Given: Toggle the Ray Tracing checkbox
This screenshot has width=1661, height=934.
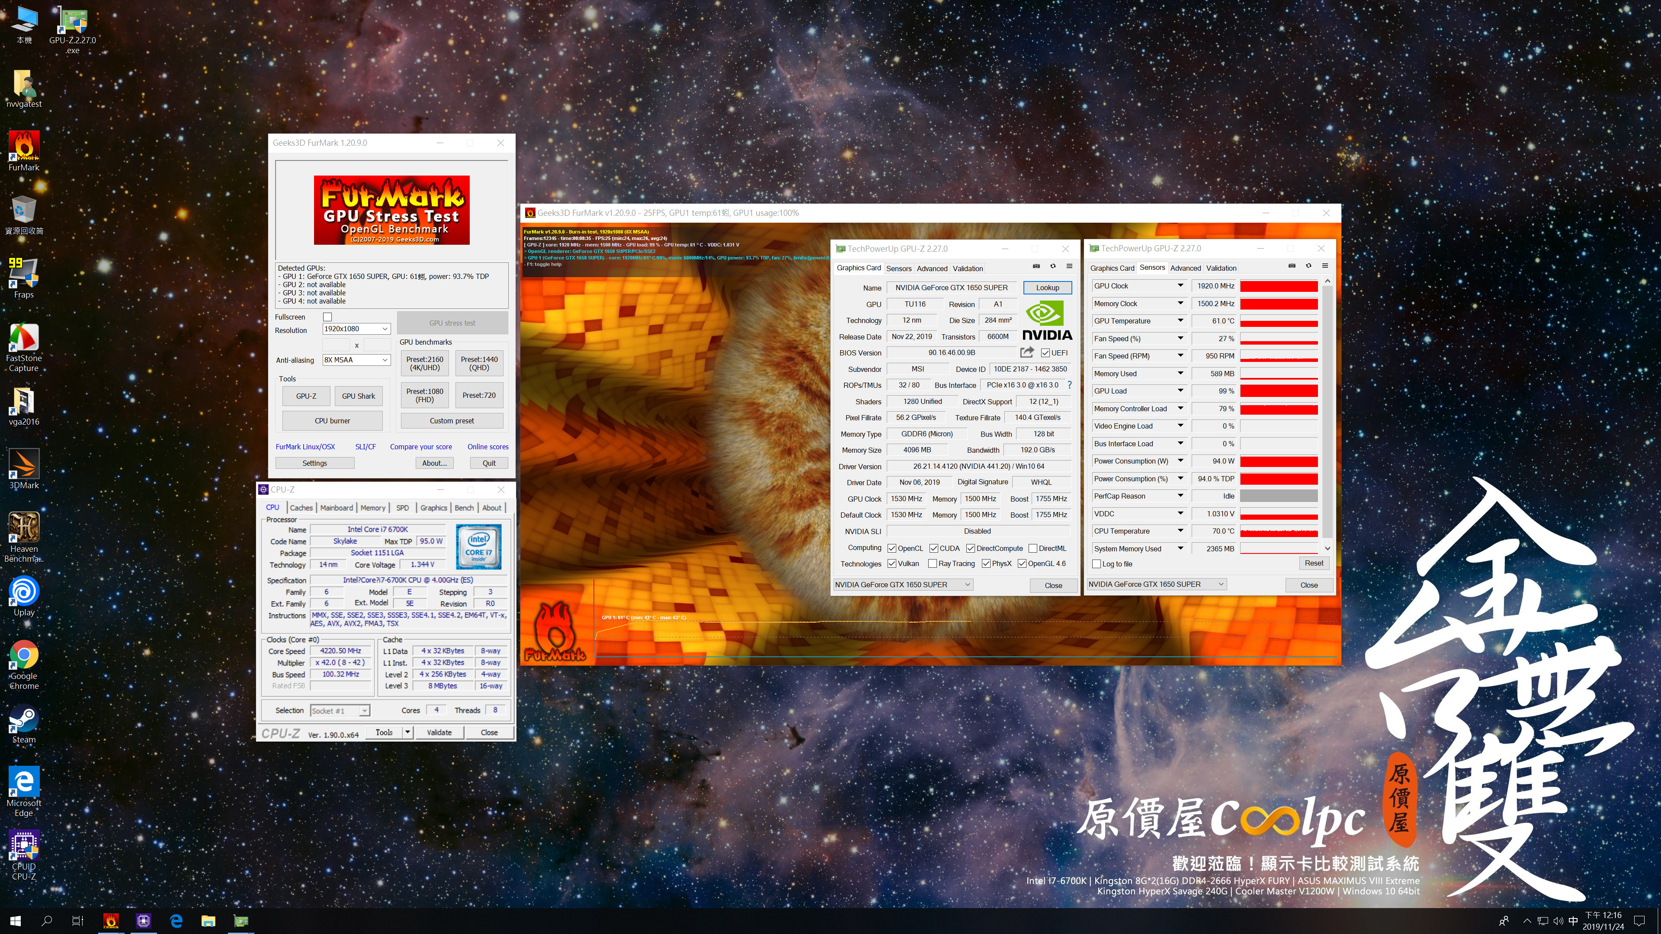Looking at the screenshot, I should pos(933,563).
